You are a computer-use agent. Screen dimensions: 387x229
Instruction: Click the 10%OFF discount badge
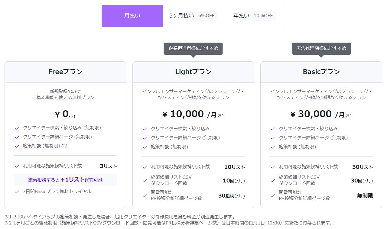coord(263,16)
